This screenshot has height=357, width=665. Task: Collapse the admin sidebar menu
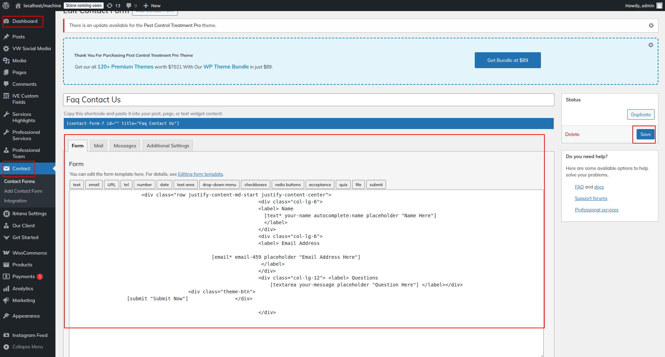tap(27, 347)
